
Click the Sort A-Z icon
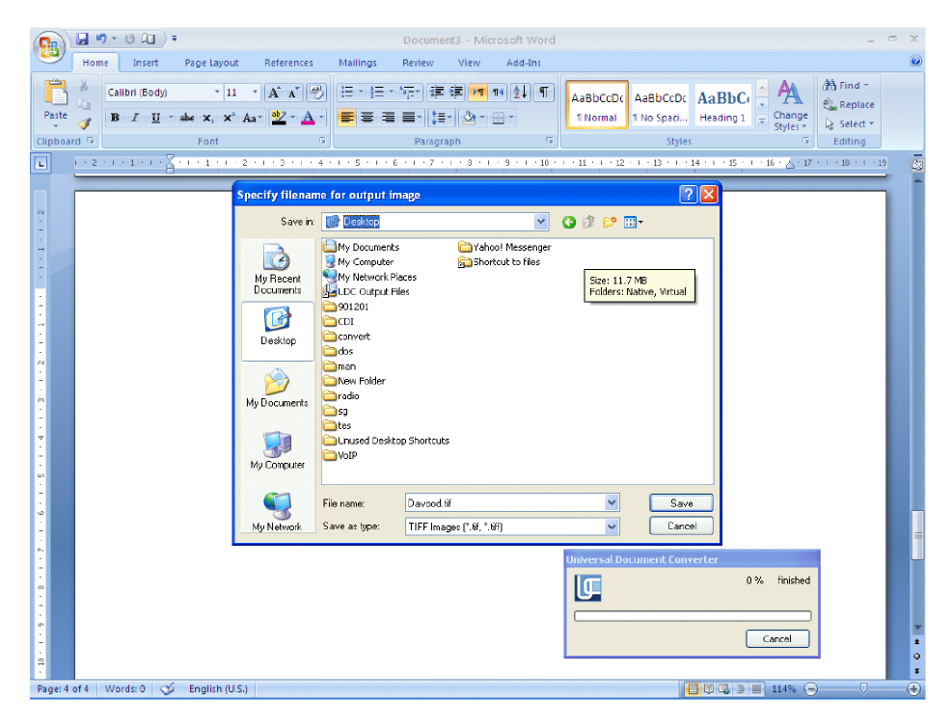520,93
